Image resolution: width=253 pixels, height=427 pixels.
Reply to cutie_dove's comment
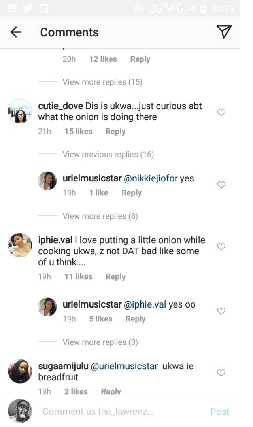point(115,132)
